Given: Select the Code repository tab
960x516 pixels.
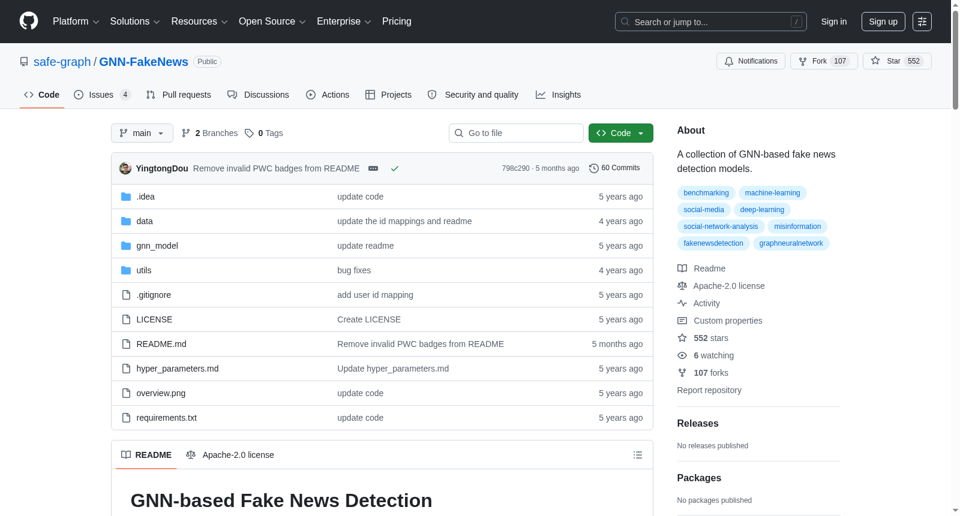Looking at the screenshot, I should click(x=42, y=95).
